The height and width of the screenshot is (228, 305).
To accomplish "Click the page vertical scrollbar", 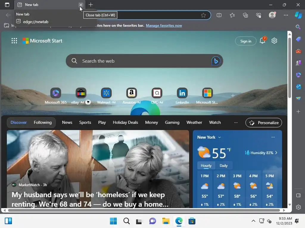I will click(x=290, y=68).
